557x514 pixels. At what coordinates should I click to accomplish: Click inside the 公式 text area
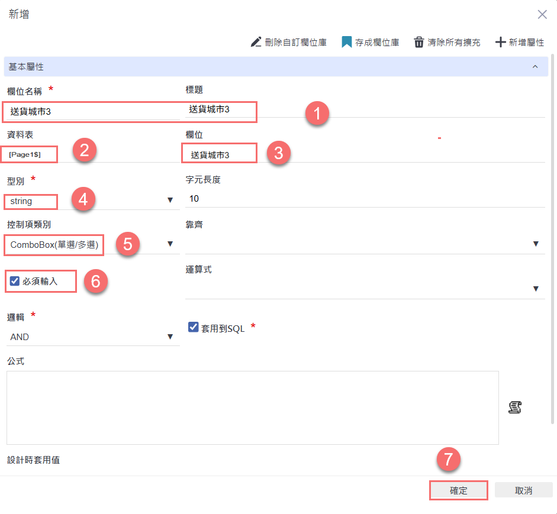pos(252,407)
